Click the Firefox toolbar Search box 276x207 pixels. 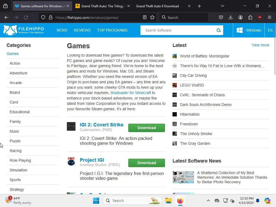[x=184, y=18]
